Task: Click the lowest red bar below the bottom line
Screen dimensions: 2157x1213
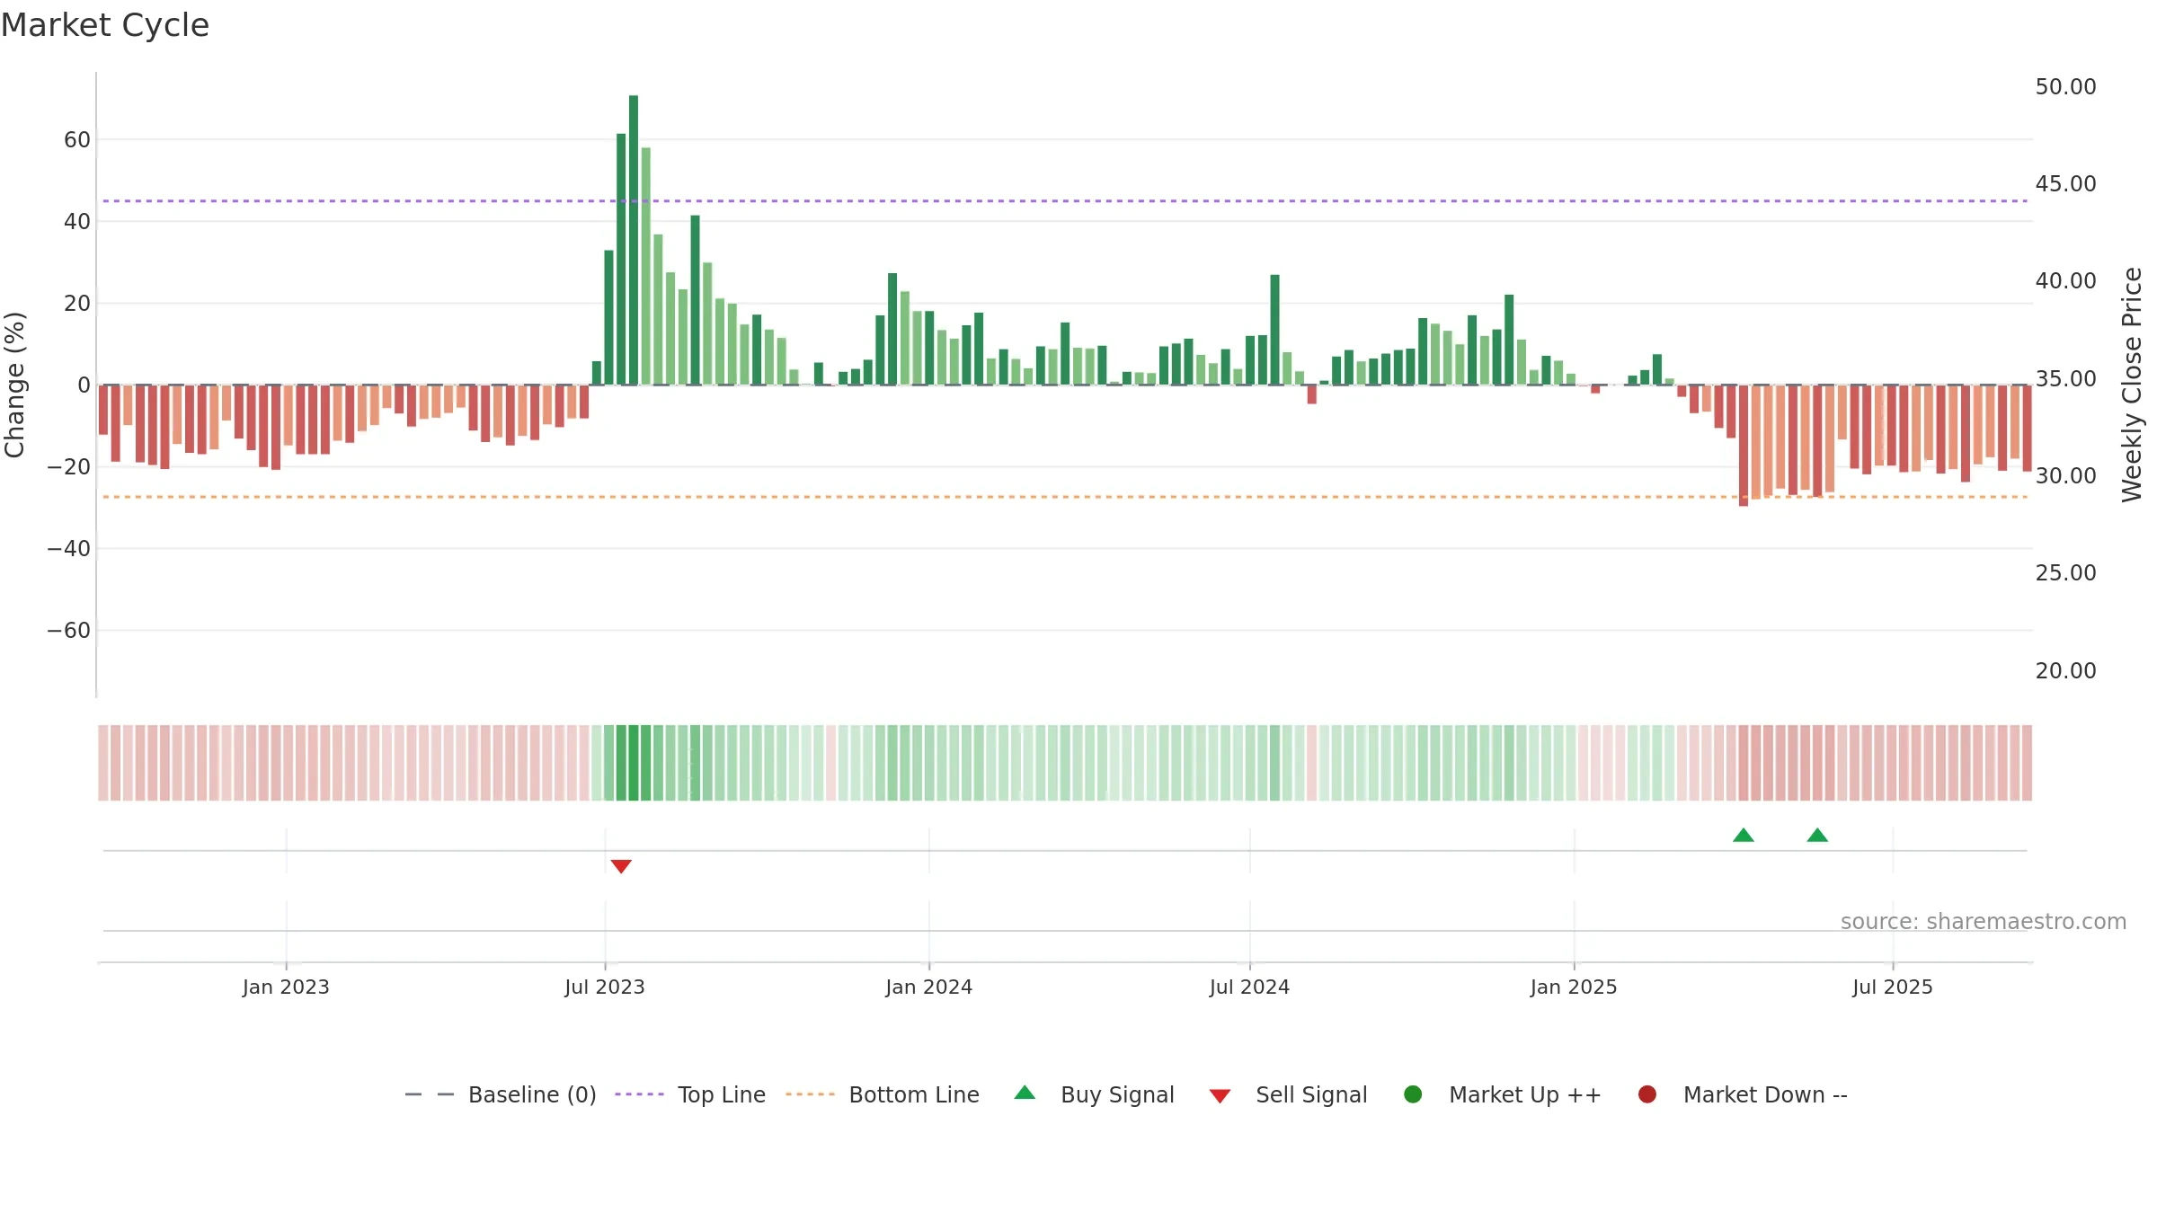Action: coord(1744,446)
